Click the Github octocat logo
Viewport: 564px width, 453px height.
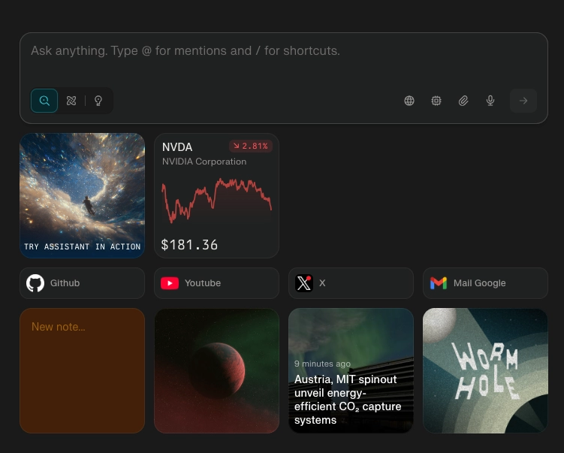point(35,283)
